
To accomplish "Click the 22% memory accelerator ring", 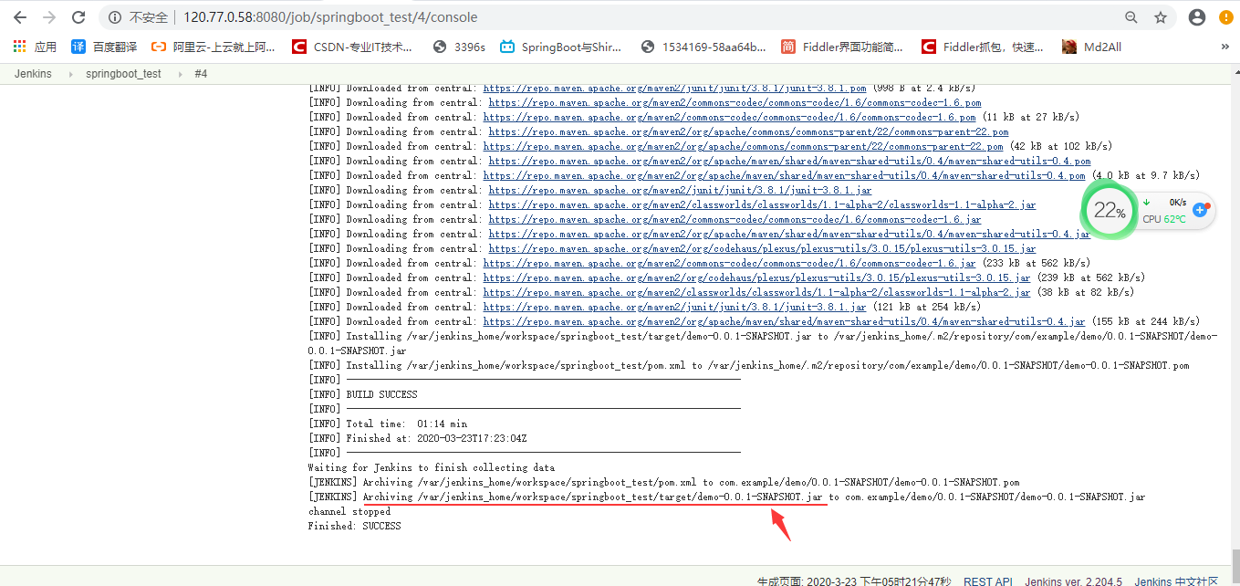I will (x=1108, y=211).
